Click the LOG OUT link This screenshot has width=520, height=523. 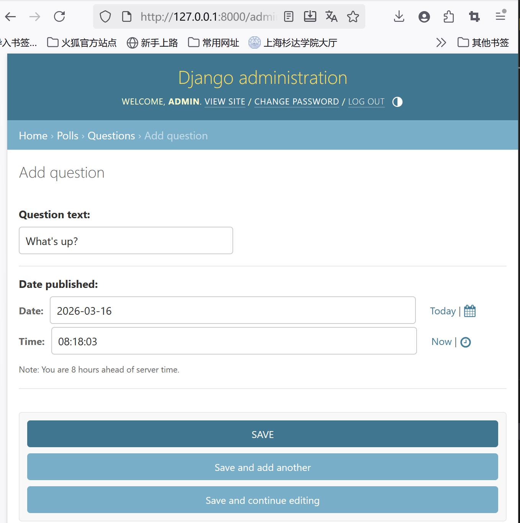click(x=366, y=101)
